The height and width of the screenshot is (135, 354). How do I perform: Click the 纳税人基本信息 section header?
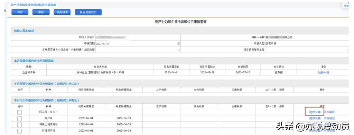24,31
